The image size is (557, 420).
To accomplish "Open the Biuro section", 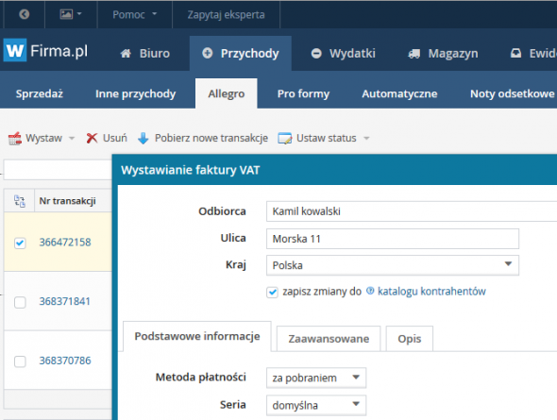I will [145, 53].
